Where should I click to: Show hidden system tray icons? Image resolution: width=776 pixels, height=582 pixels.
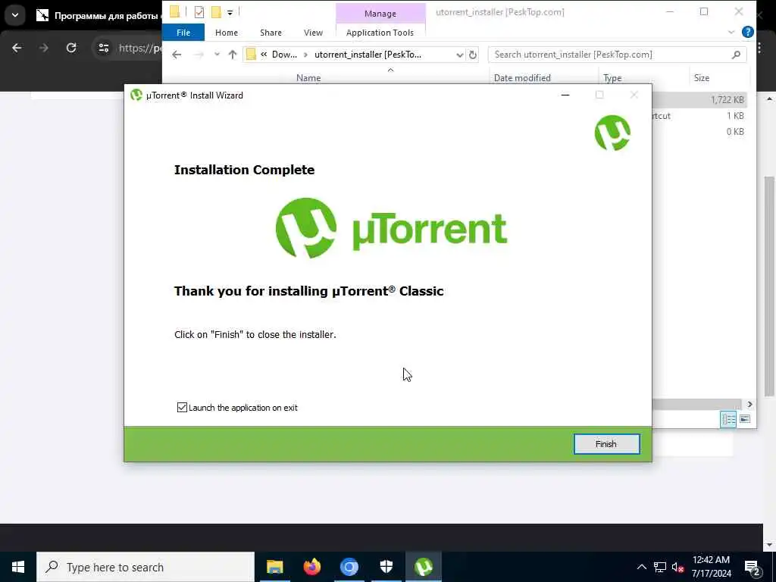click(641, 567)
